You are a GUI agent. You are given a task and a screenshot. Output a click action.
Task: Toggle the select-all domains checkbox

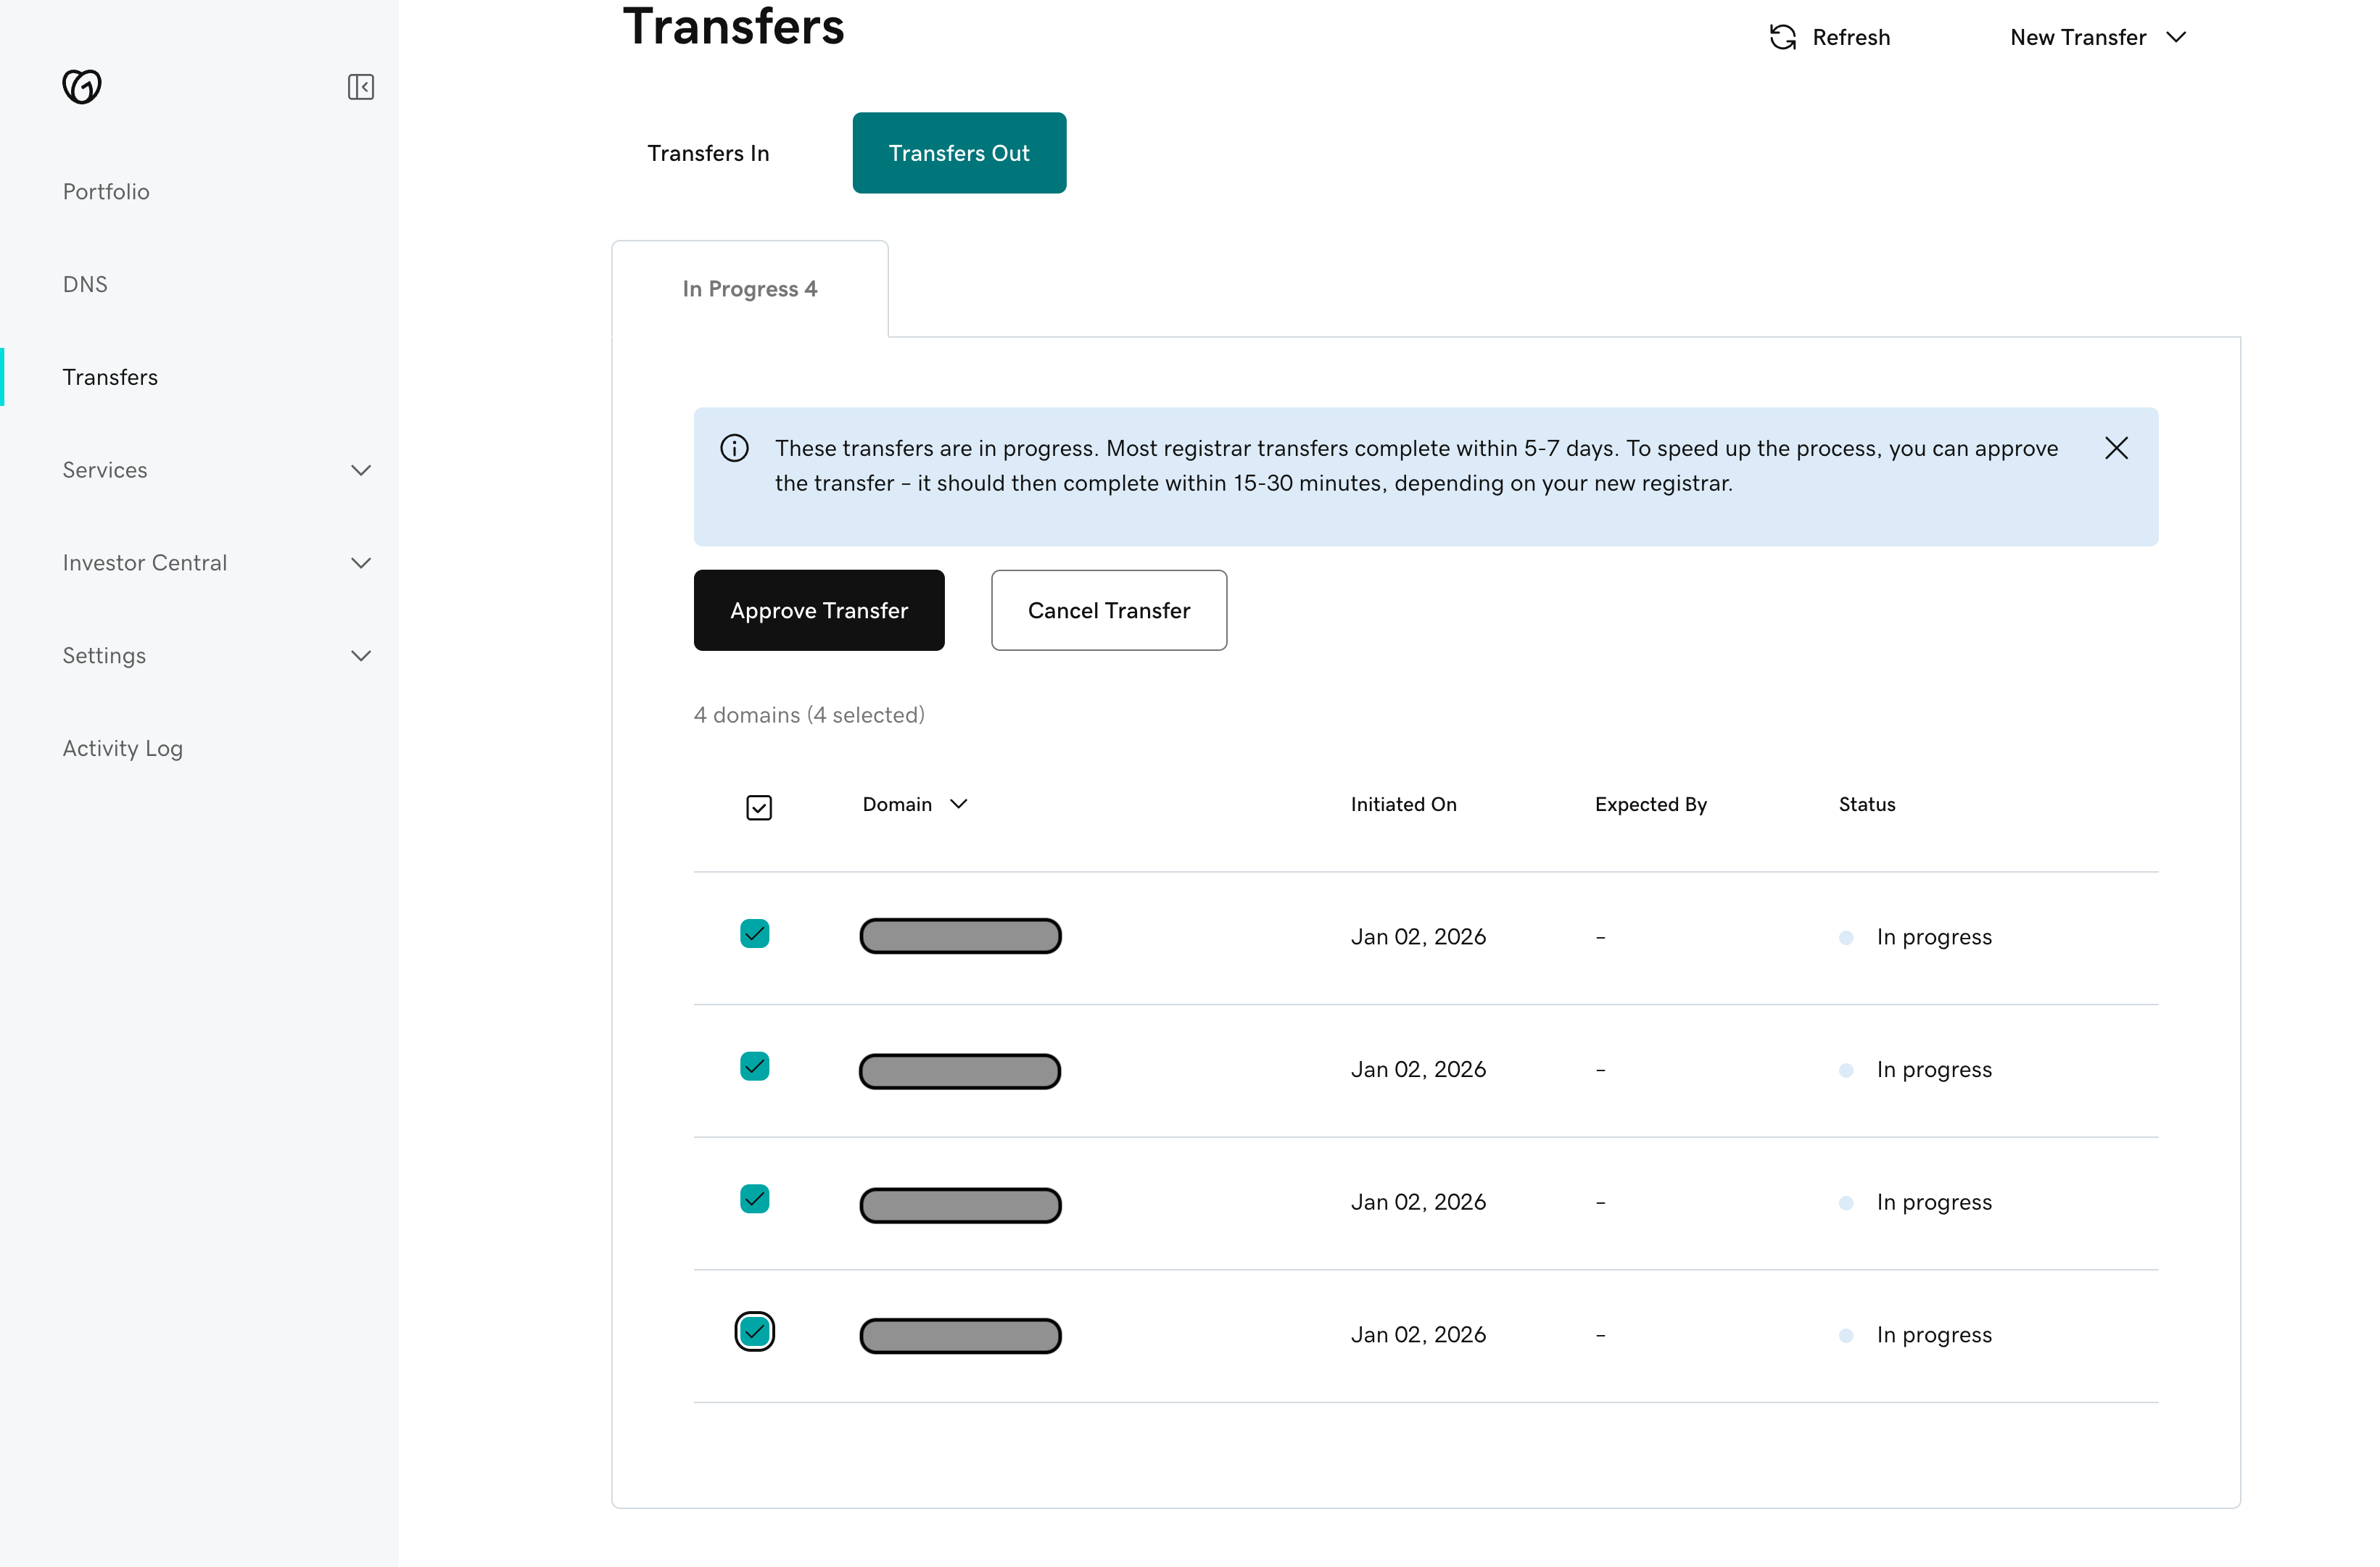[x=759, y=807]
